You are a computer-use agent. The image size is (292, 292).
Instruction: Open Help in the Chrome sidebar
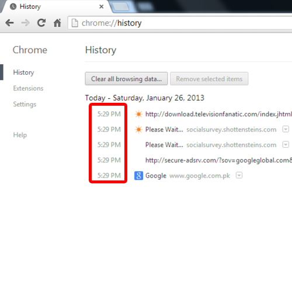pos(20,135)
